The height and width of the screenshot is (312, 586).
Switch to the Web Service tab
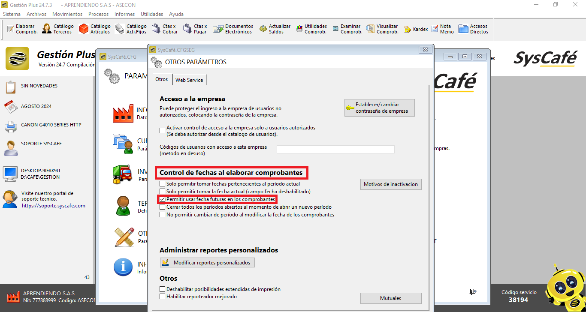pos(189,80)
